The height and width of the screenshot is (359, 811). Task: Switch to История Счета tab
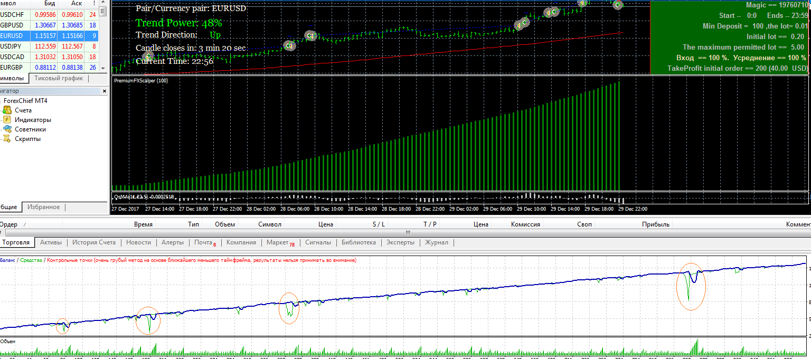(x=93, y=243)
